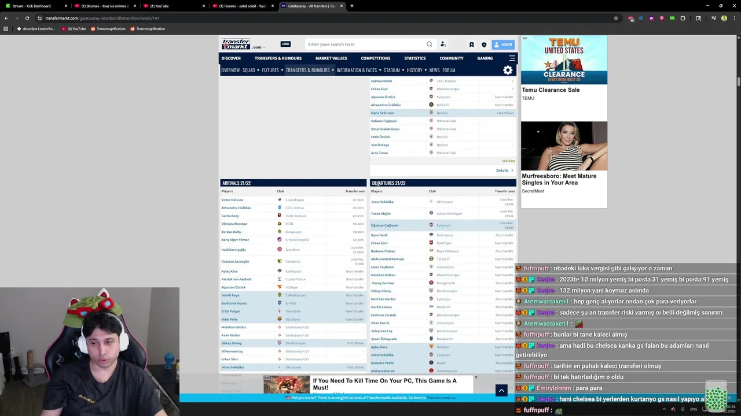Open the Market Values main menu
741x416 pixels.
click(x=331, y=58)
